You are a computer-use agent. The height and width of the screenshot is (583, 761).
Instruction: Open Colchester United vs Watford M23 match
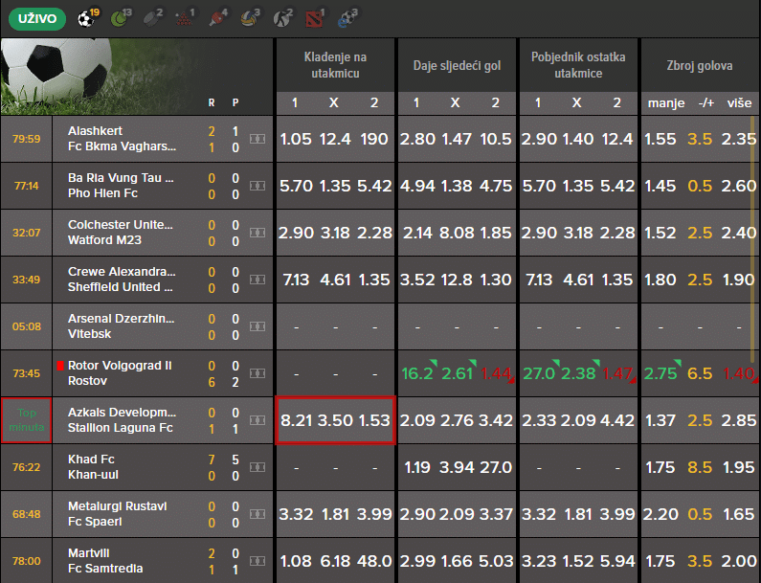click(x=122, y=233)
